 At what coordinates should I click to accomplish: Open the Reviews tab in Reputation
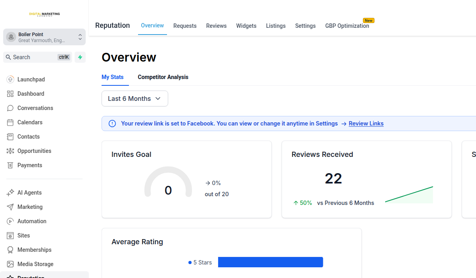coord(216,25)
